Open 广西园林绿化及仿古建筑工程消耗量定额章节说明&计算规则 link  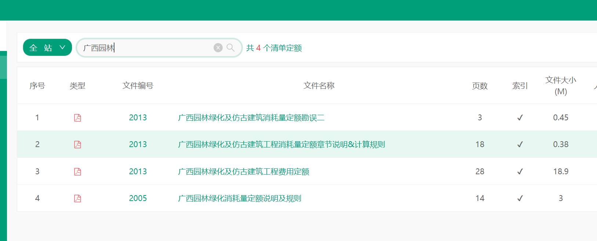281,145
